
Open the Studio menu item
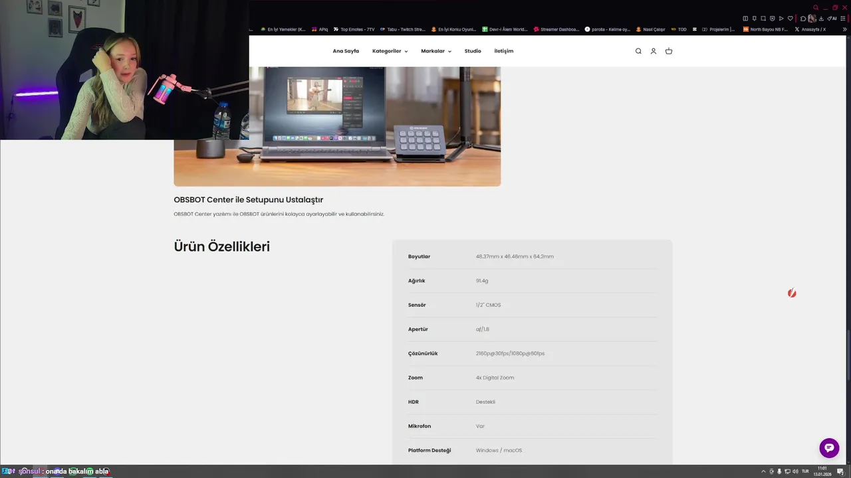tap(473, 51)
